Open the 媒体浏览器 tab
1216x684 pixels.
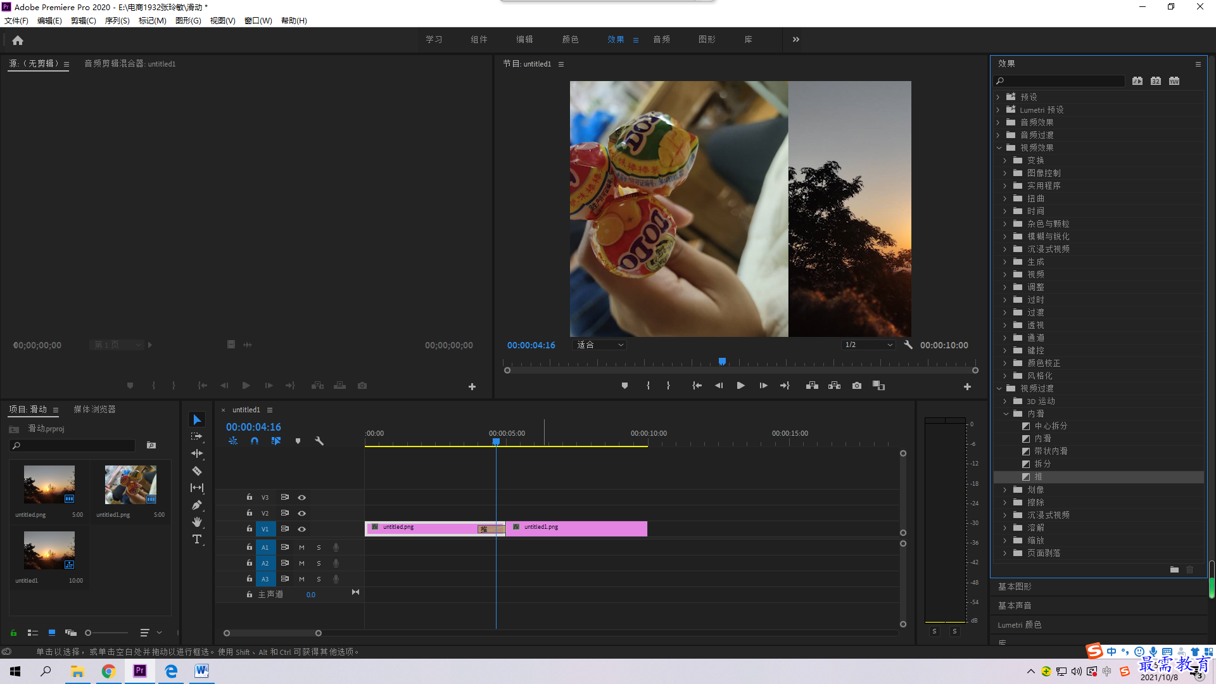click(94, 410)
